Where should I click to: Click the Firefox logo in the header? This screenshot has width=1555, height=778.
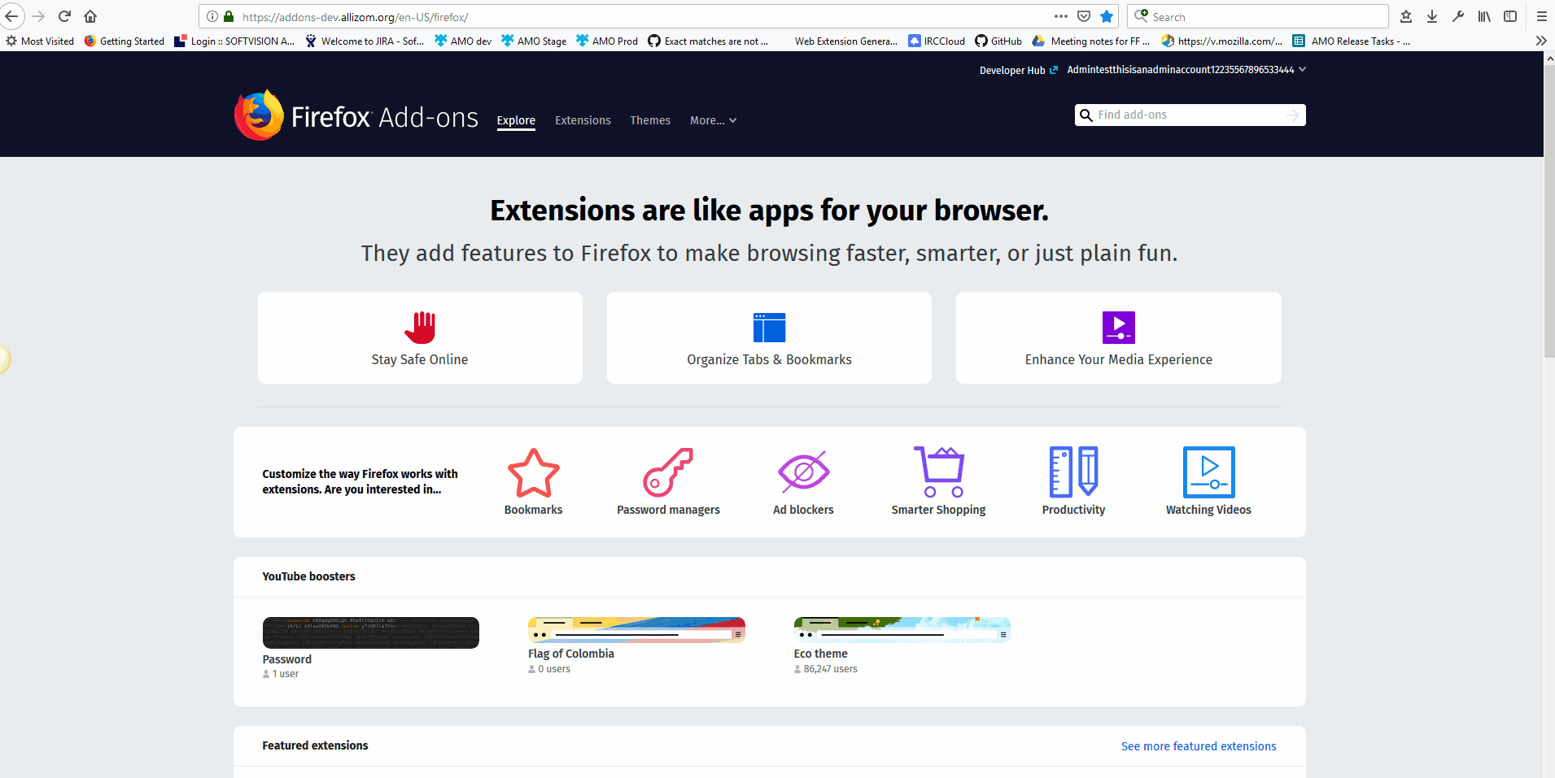tap(259, 115)
